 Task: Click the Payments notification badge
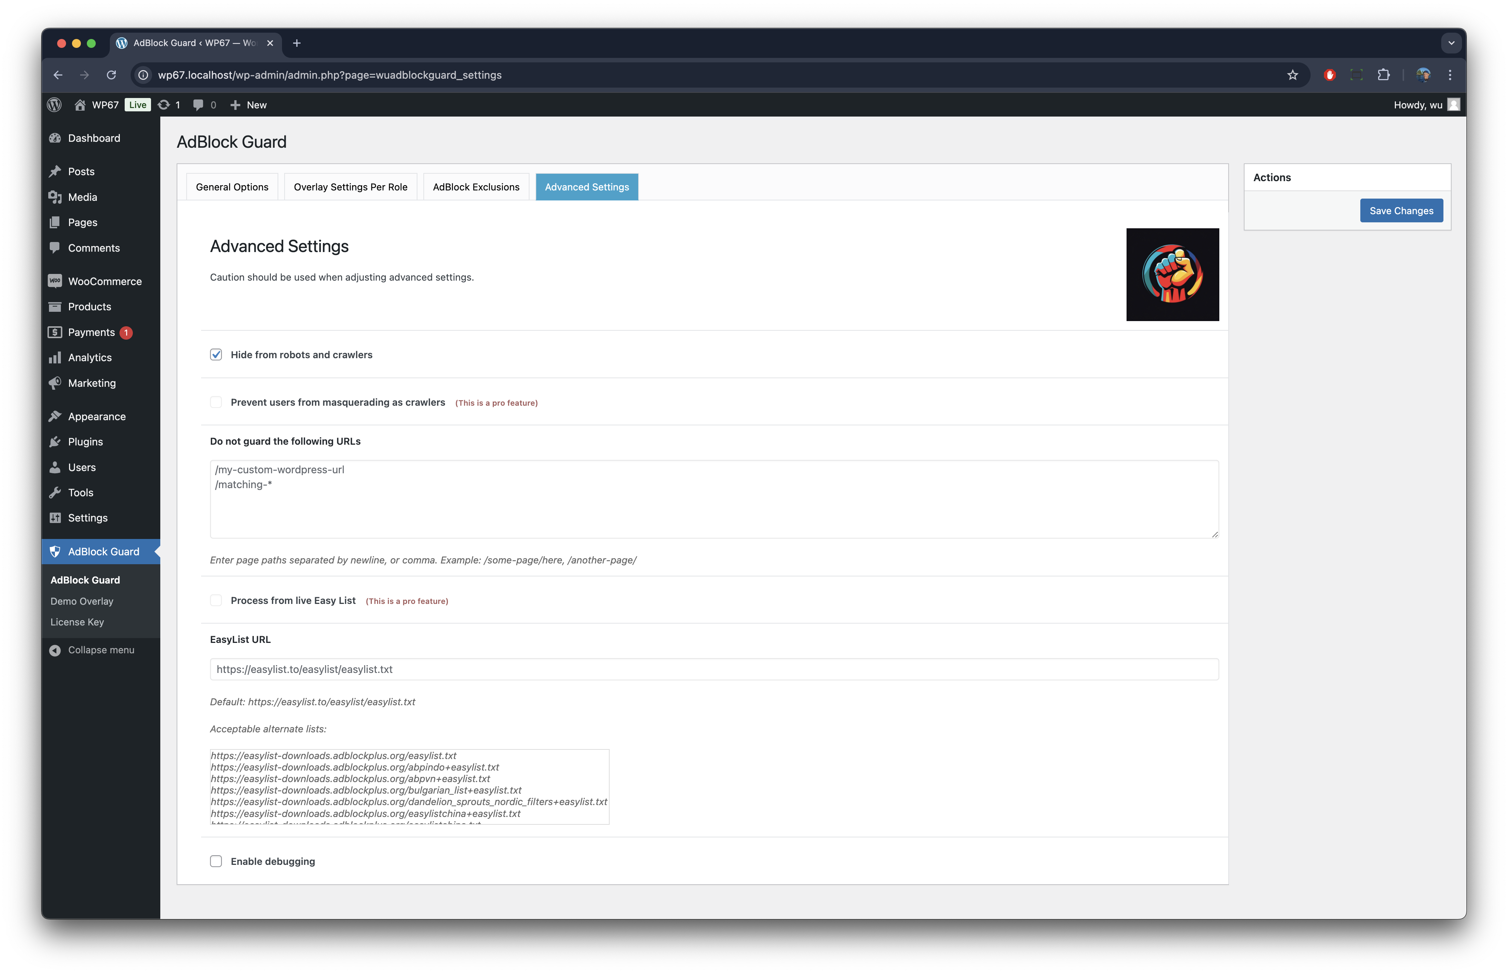point(126,332)
